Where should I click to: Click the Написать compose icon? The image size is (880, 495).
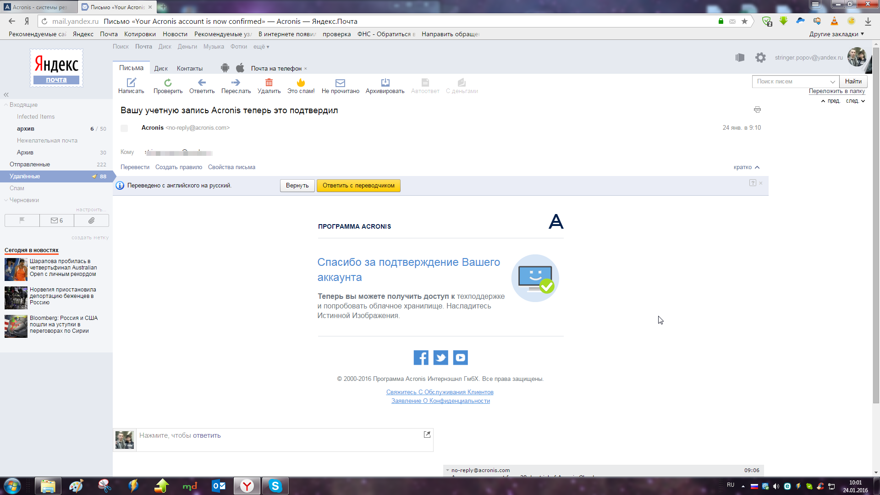(131, 82)
